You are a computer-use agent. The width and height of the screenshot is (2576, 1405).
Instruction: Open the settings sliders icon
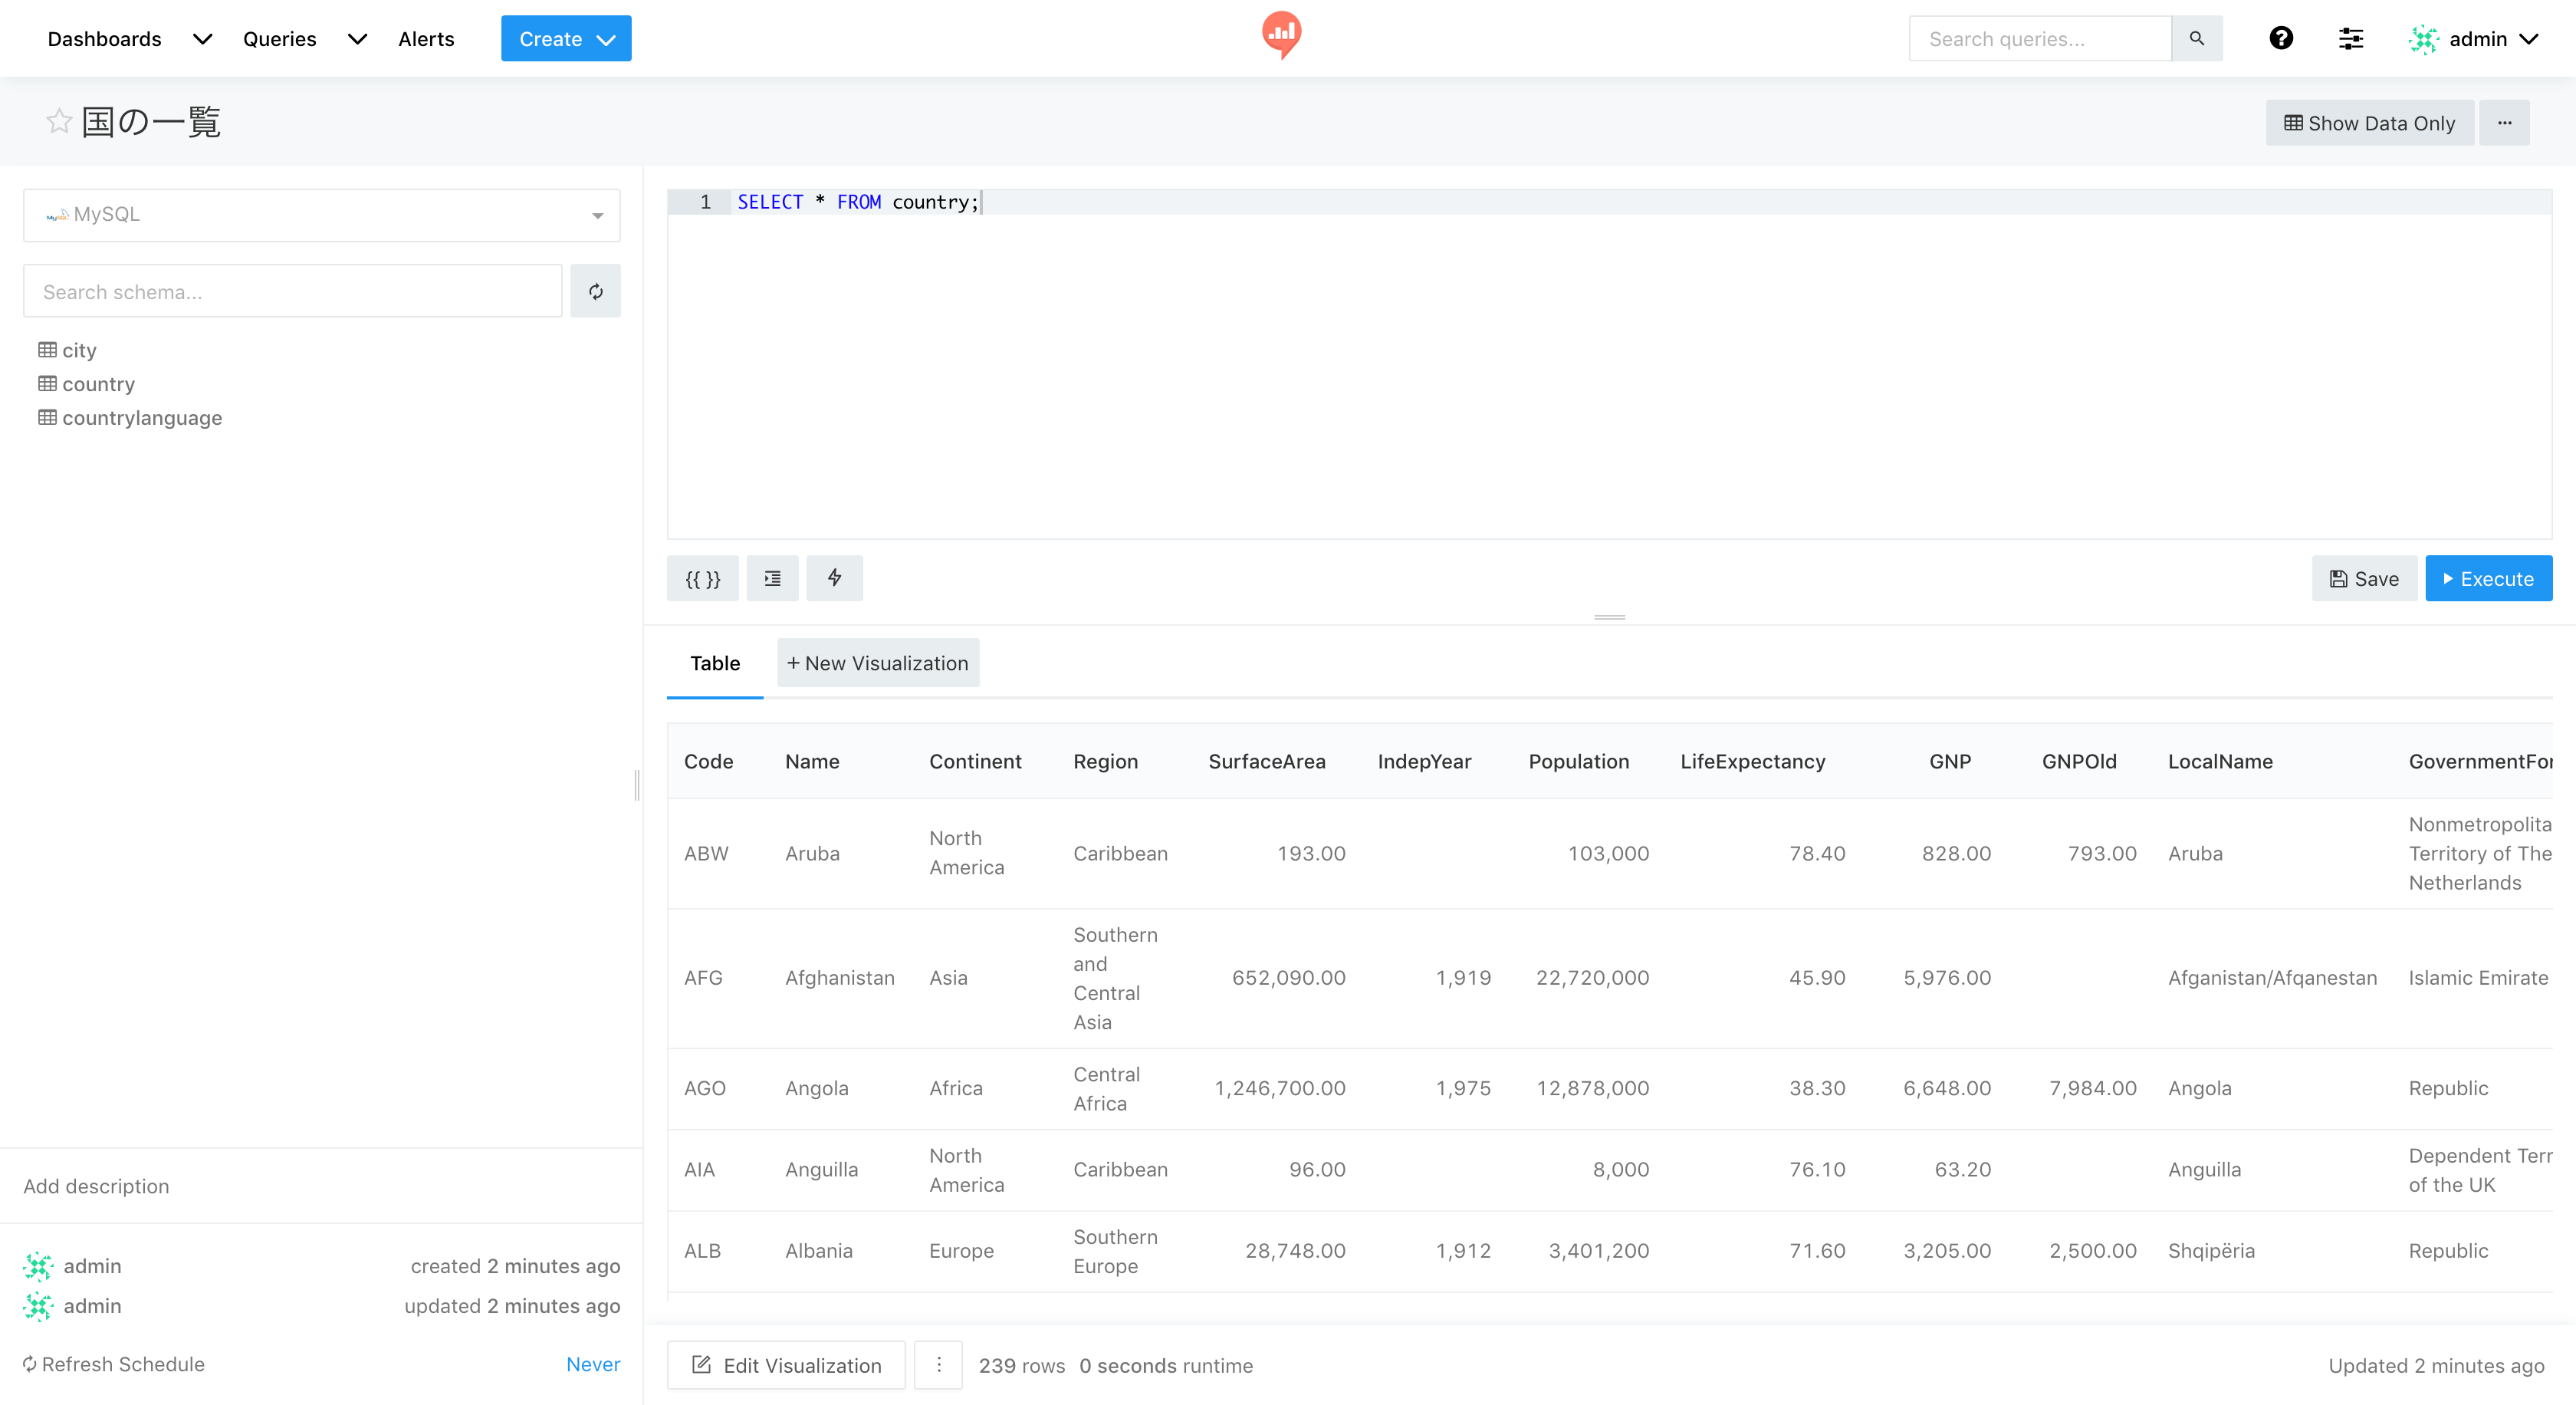coord(2350,38)
